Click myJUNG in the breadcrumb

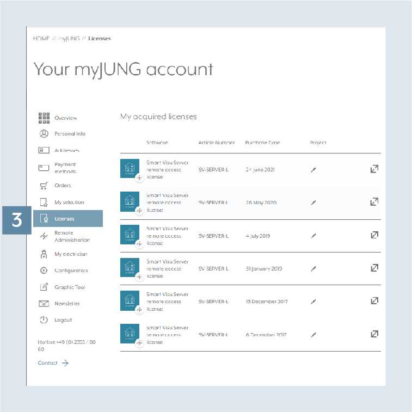pyautogui.click(x=69, y=39)
